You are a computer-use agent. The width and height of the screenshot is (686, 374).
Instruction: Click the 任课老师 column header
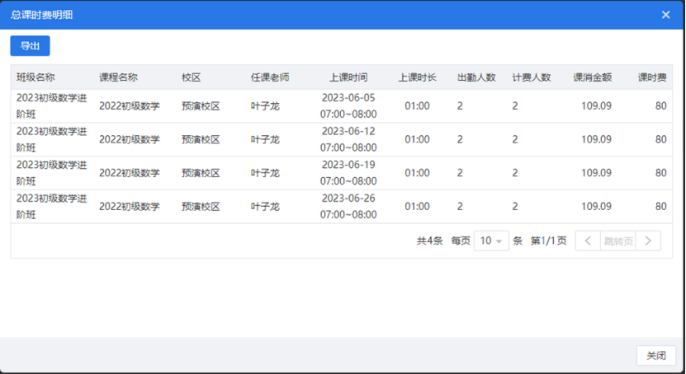coord(270,77)
